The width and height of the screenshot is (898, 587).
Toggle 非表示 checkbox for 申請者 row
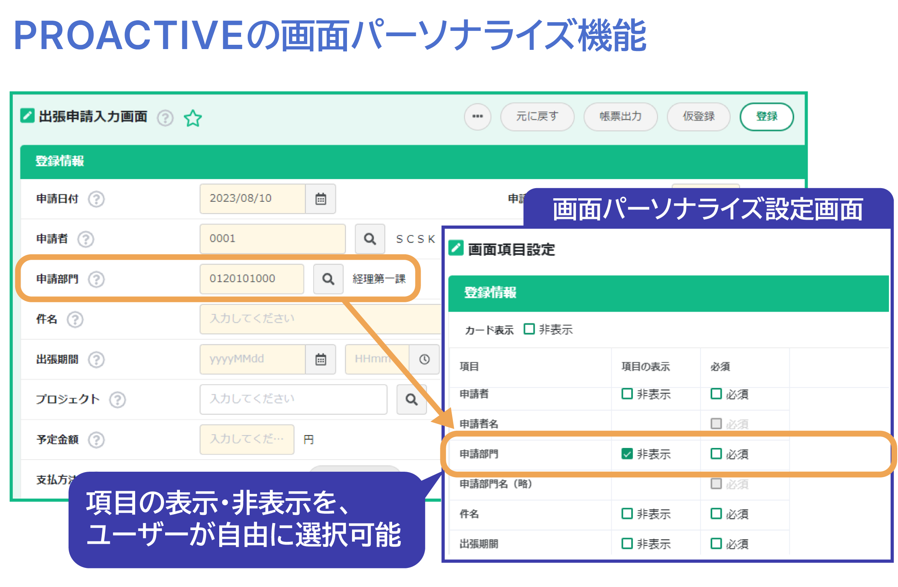[x=627, y=394]
